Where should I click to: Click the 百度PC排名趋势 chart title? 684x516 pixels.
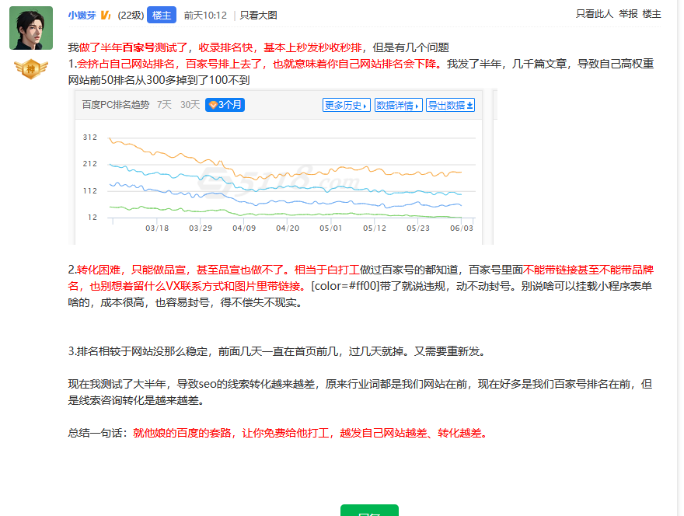116,105
